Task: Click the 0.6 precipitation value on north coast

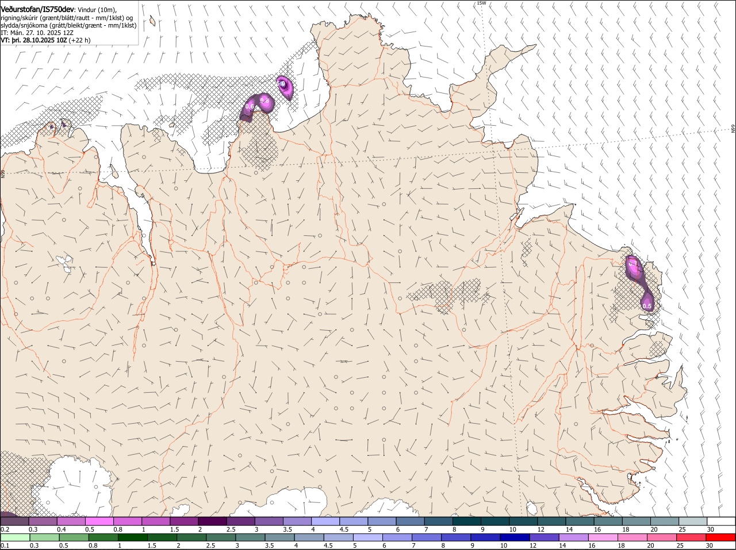Action: (x=250, y=106)
